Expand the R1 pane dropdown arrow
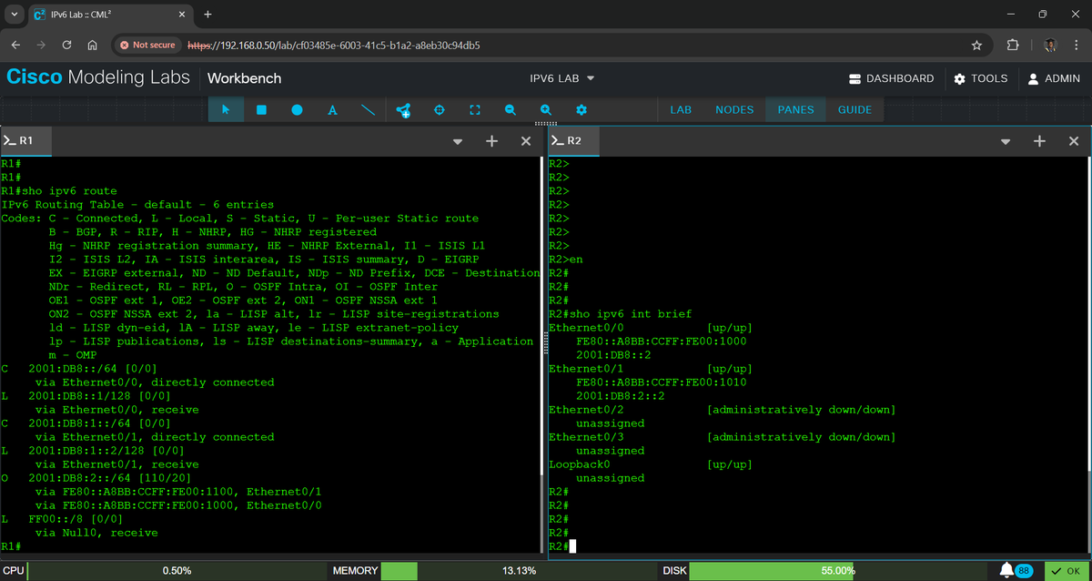The width and height of the screenshot is (1092, 581). [x=458, y=141]
